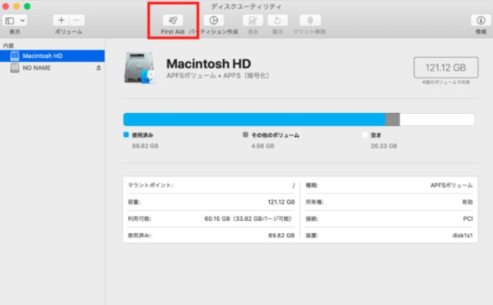
Task: Click the device value disk1s1
Action: [x=463, y=235]
